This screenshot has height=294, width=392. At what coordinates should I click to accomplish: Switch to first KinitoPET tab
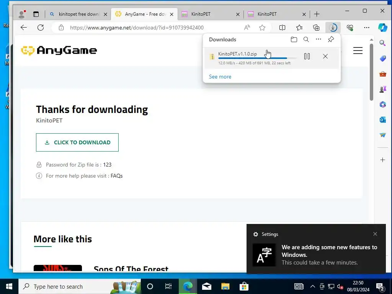[x=210, y=14]
